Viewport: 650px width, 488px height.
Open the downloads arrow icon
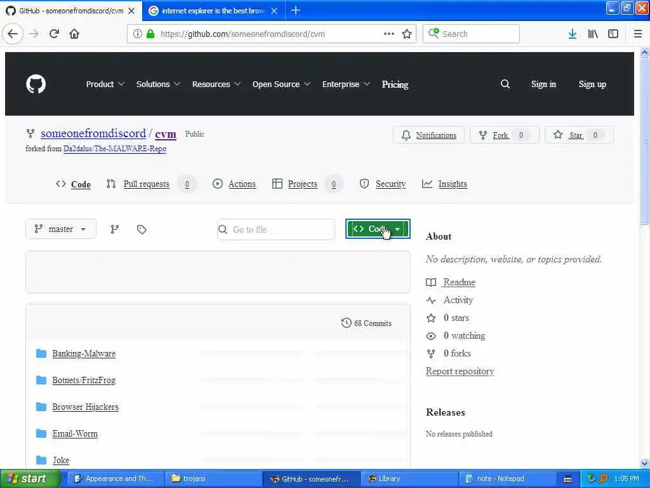(573, 34)
